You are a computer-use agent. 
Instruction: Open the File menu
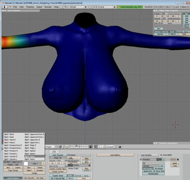pos(15,7)
